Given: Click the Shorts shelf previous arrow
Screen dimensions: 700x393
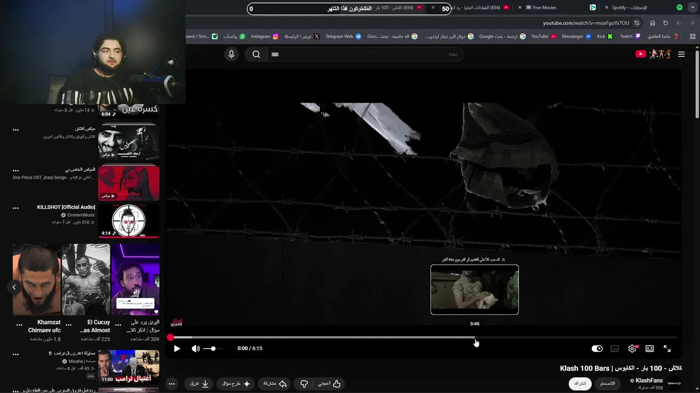Looking at the screenshot, I should point(14,287).
